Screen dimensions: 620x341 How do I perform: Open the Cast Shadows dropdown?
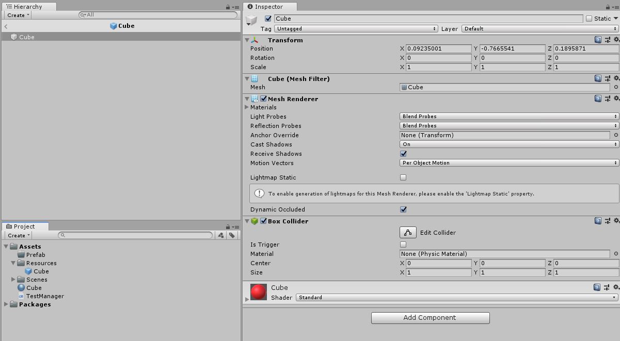point(509,144)
